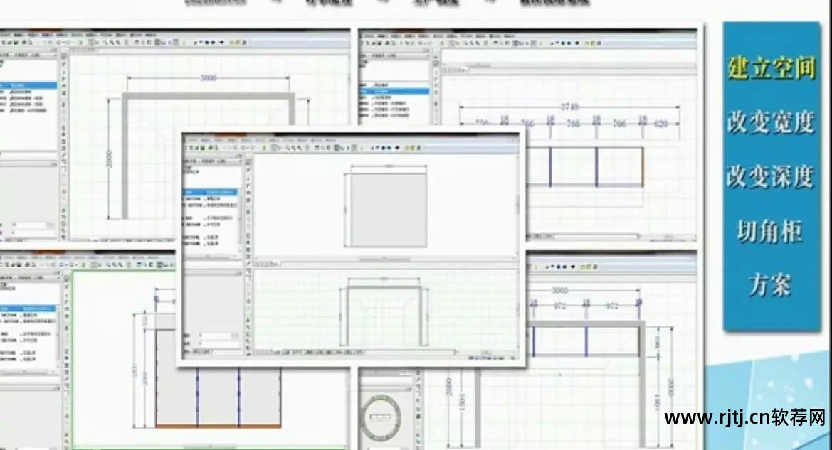832x450 pixels.
Task: Click the 3740 dimension in top-right window
Action: 569,107
